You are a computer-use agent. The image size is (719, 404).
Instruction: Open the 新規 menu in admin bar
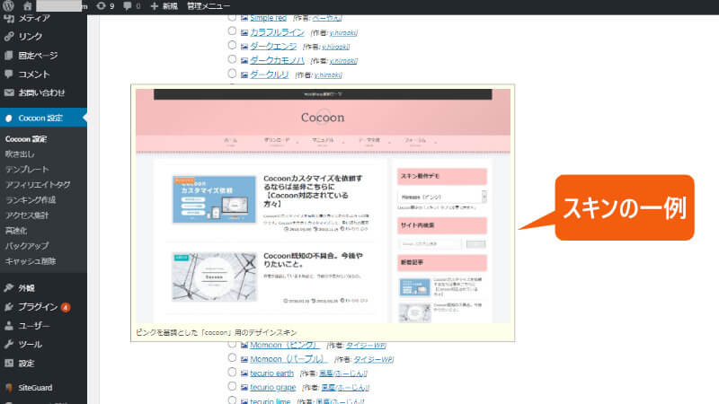pyautogui.click(x=164, y=6)
